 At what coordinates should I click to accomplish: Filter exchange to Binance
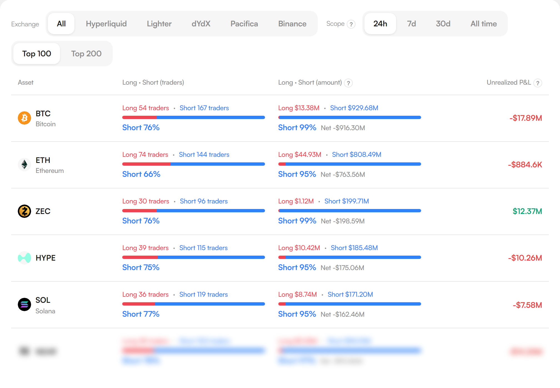pyautogui.click(x=292, y=24)
